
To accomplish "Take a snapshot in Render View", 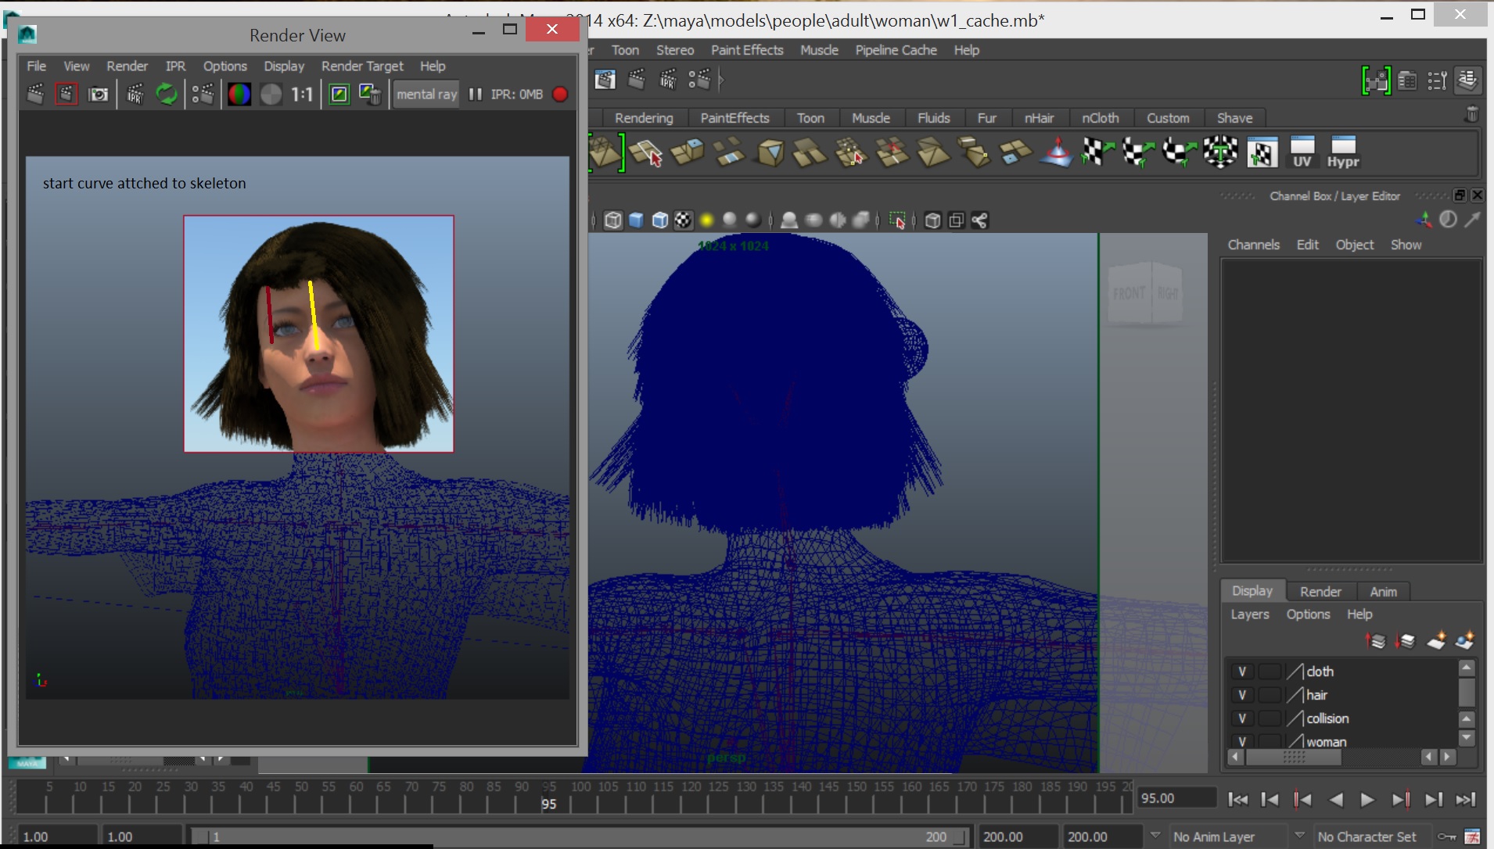I will pos(99,95).
